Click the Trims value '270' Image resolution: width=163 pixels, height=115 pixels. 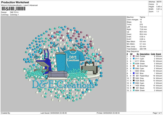tap(141, 24)
